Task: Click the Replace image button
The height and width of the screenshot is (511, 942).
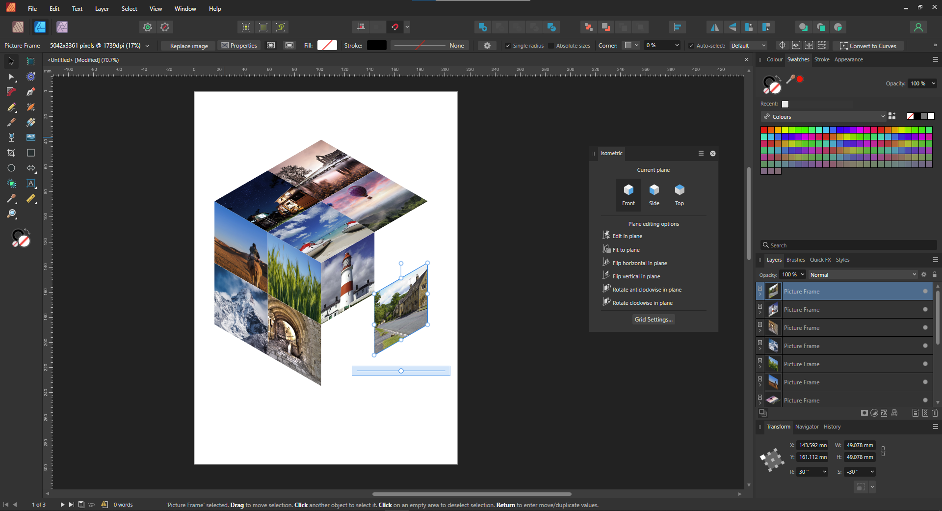Action: [189, 46]
